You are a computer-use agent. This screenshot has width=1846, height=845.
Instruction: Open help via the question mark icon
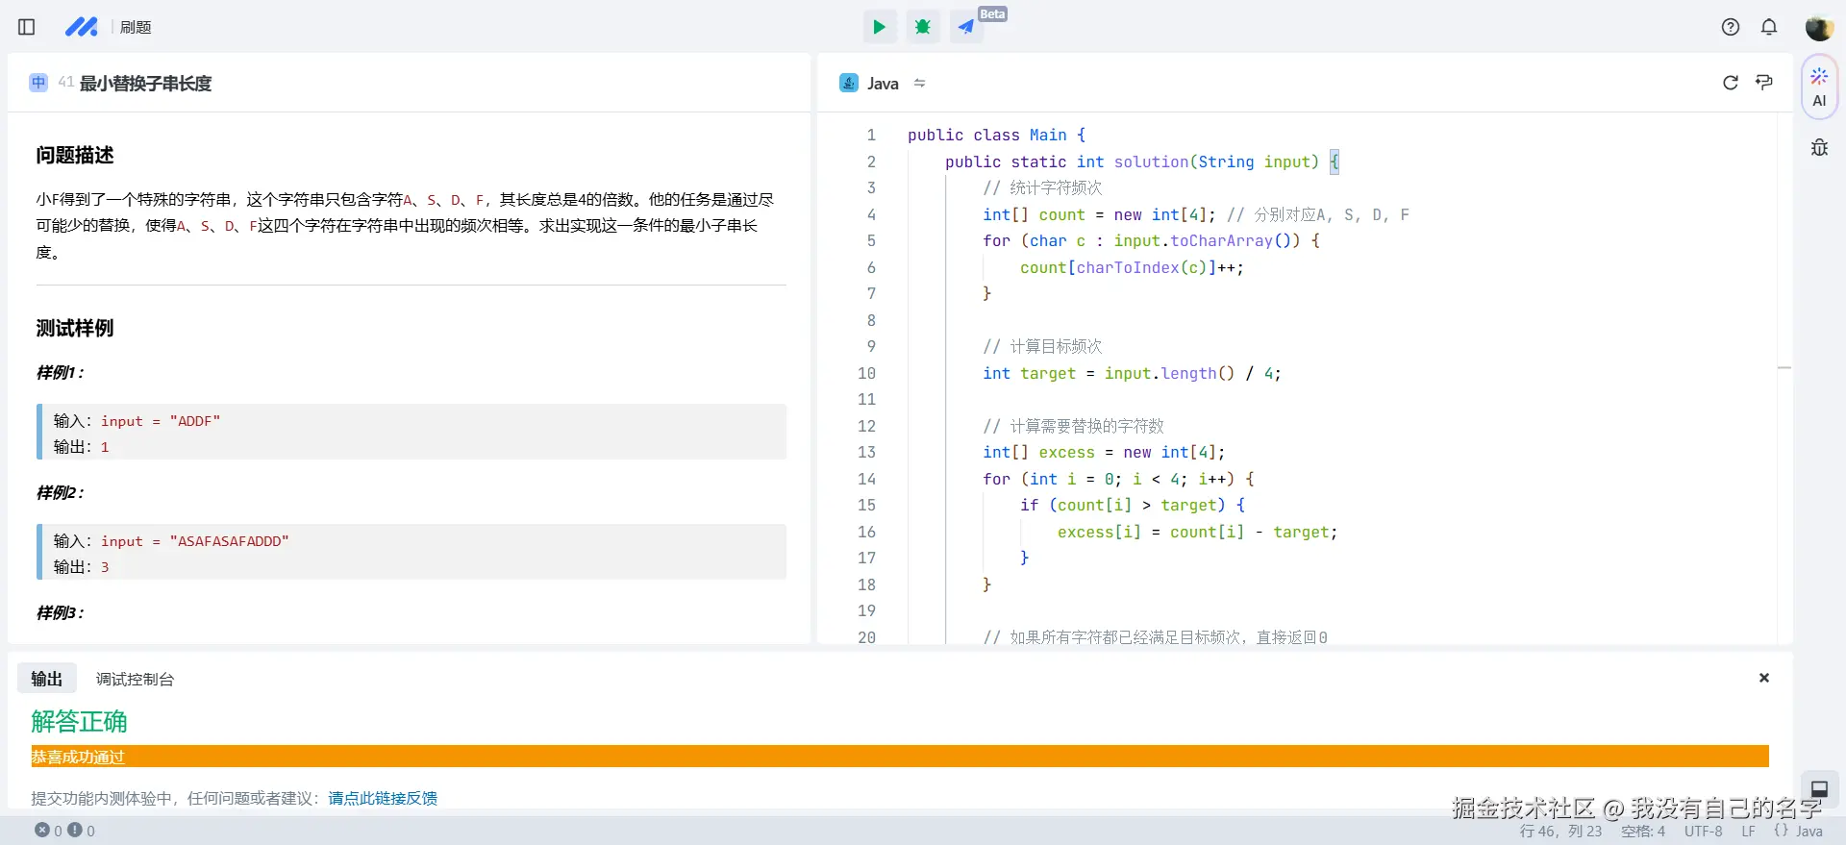pos(1731,27)
